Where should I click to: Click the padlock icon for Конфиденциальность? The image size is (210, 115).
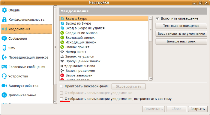point(4,20)
